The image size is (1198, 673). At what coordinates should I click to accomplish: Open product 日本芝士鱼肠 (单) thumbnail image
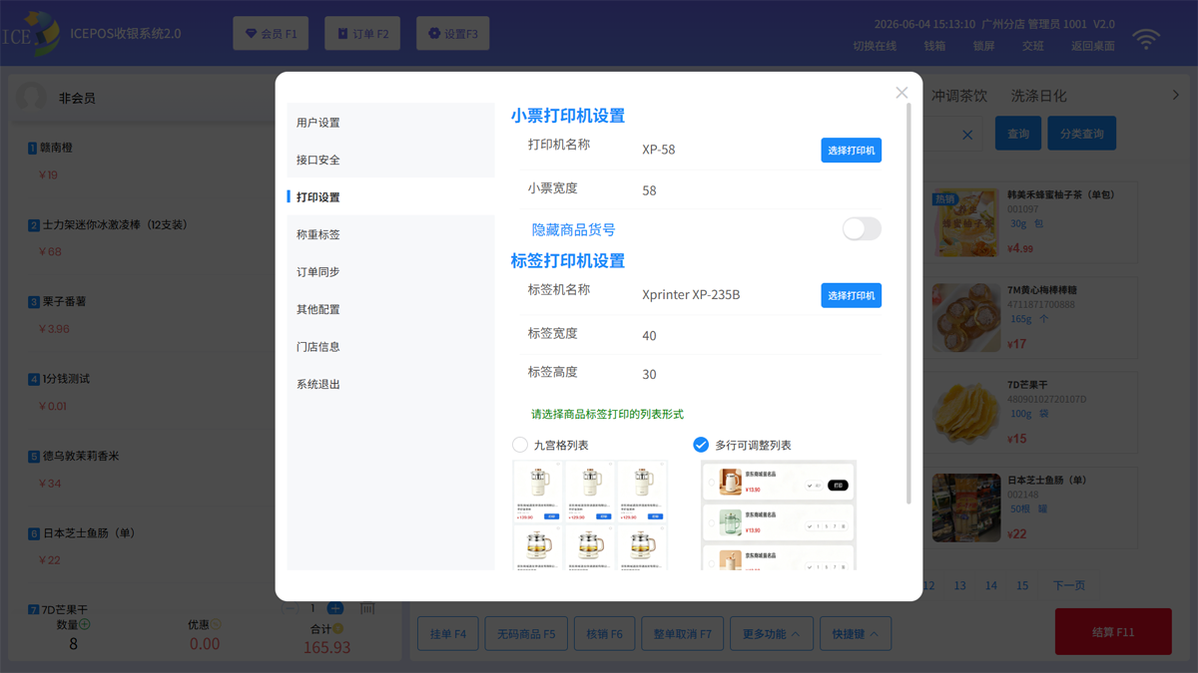965,508
